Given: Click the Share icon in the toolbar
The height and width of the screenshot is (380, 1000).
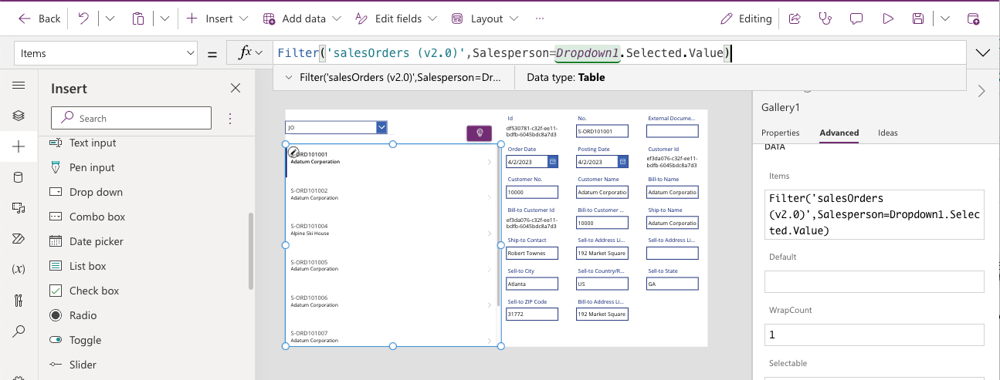Looking at the screenshot, I should (x=795, y=18).
